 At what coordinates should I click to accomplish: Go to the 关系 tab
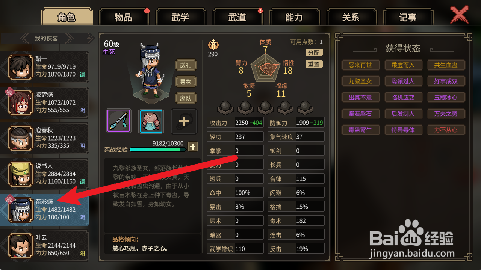click(x=351, y=17)
